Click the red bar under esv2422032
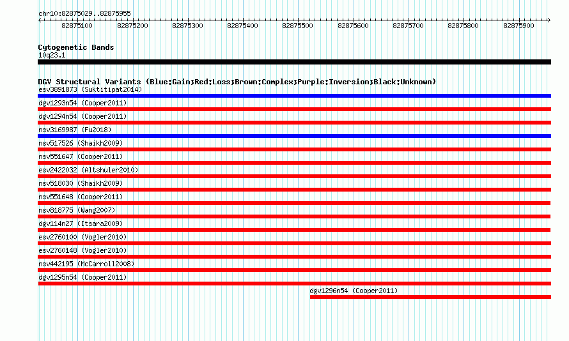569x341 pixels. (x=294, y=176)
